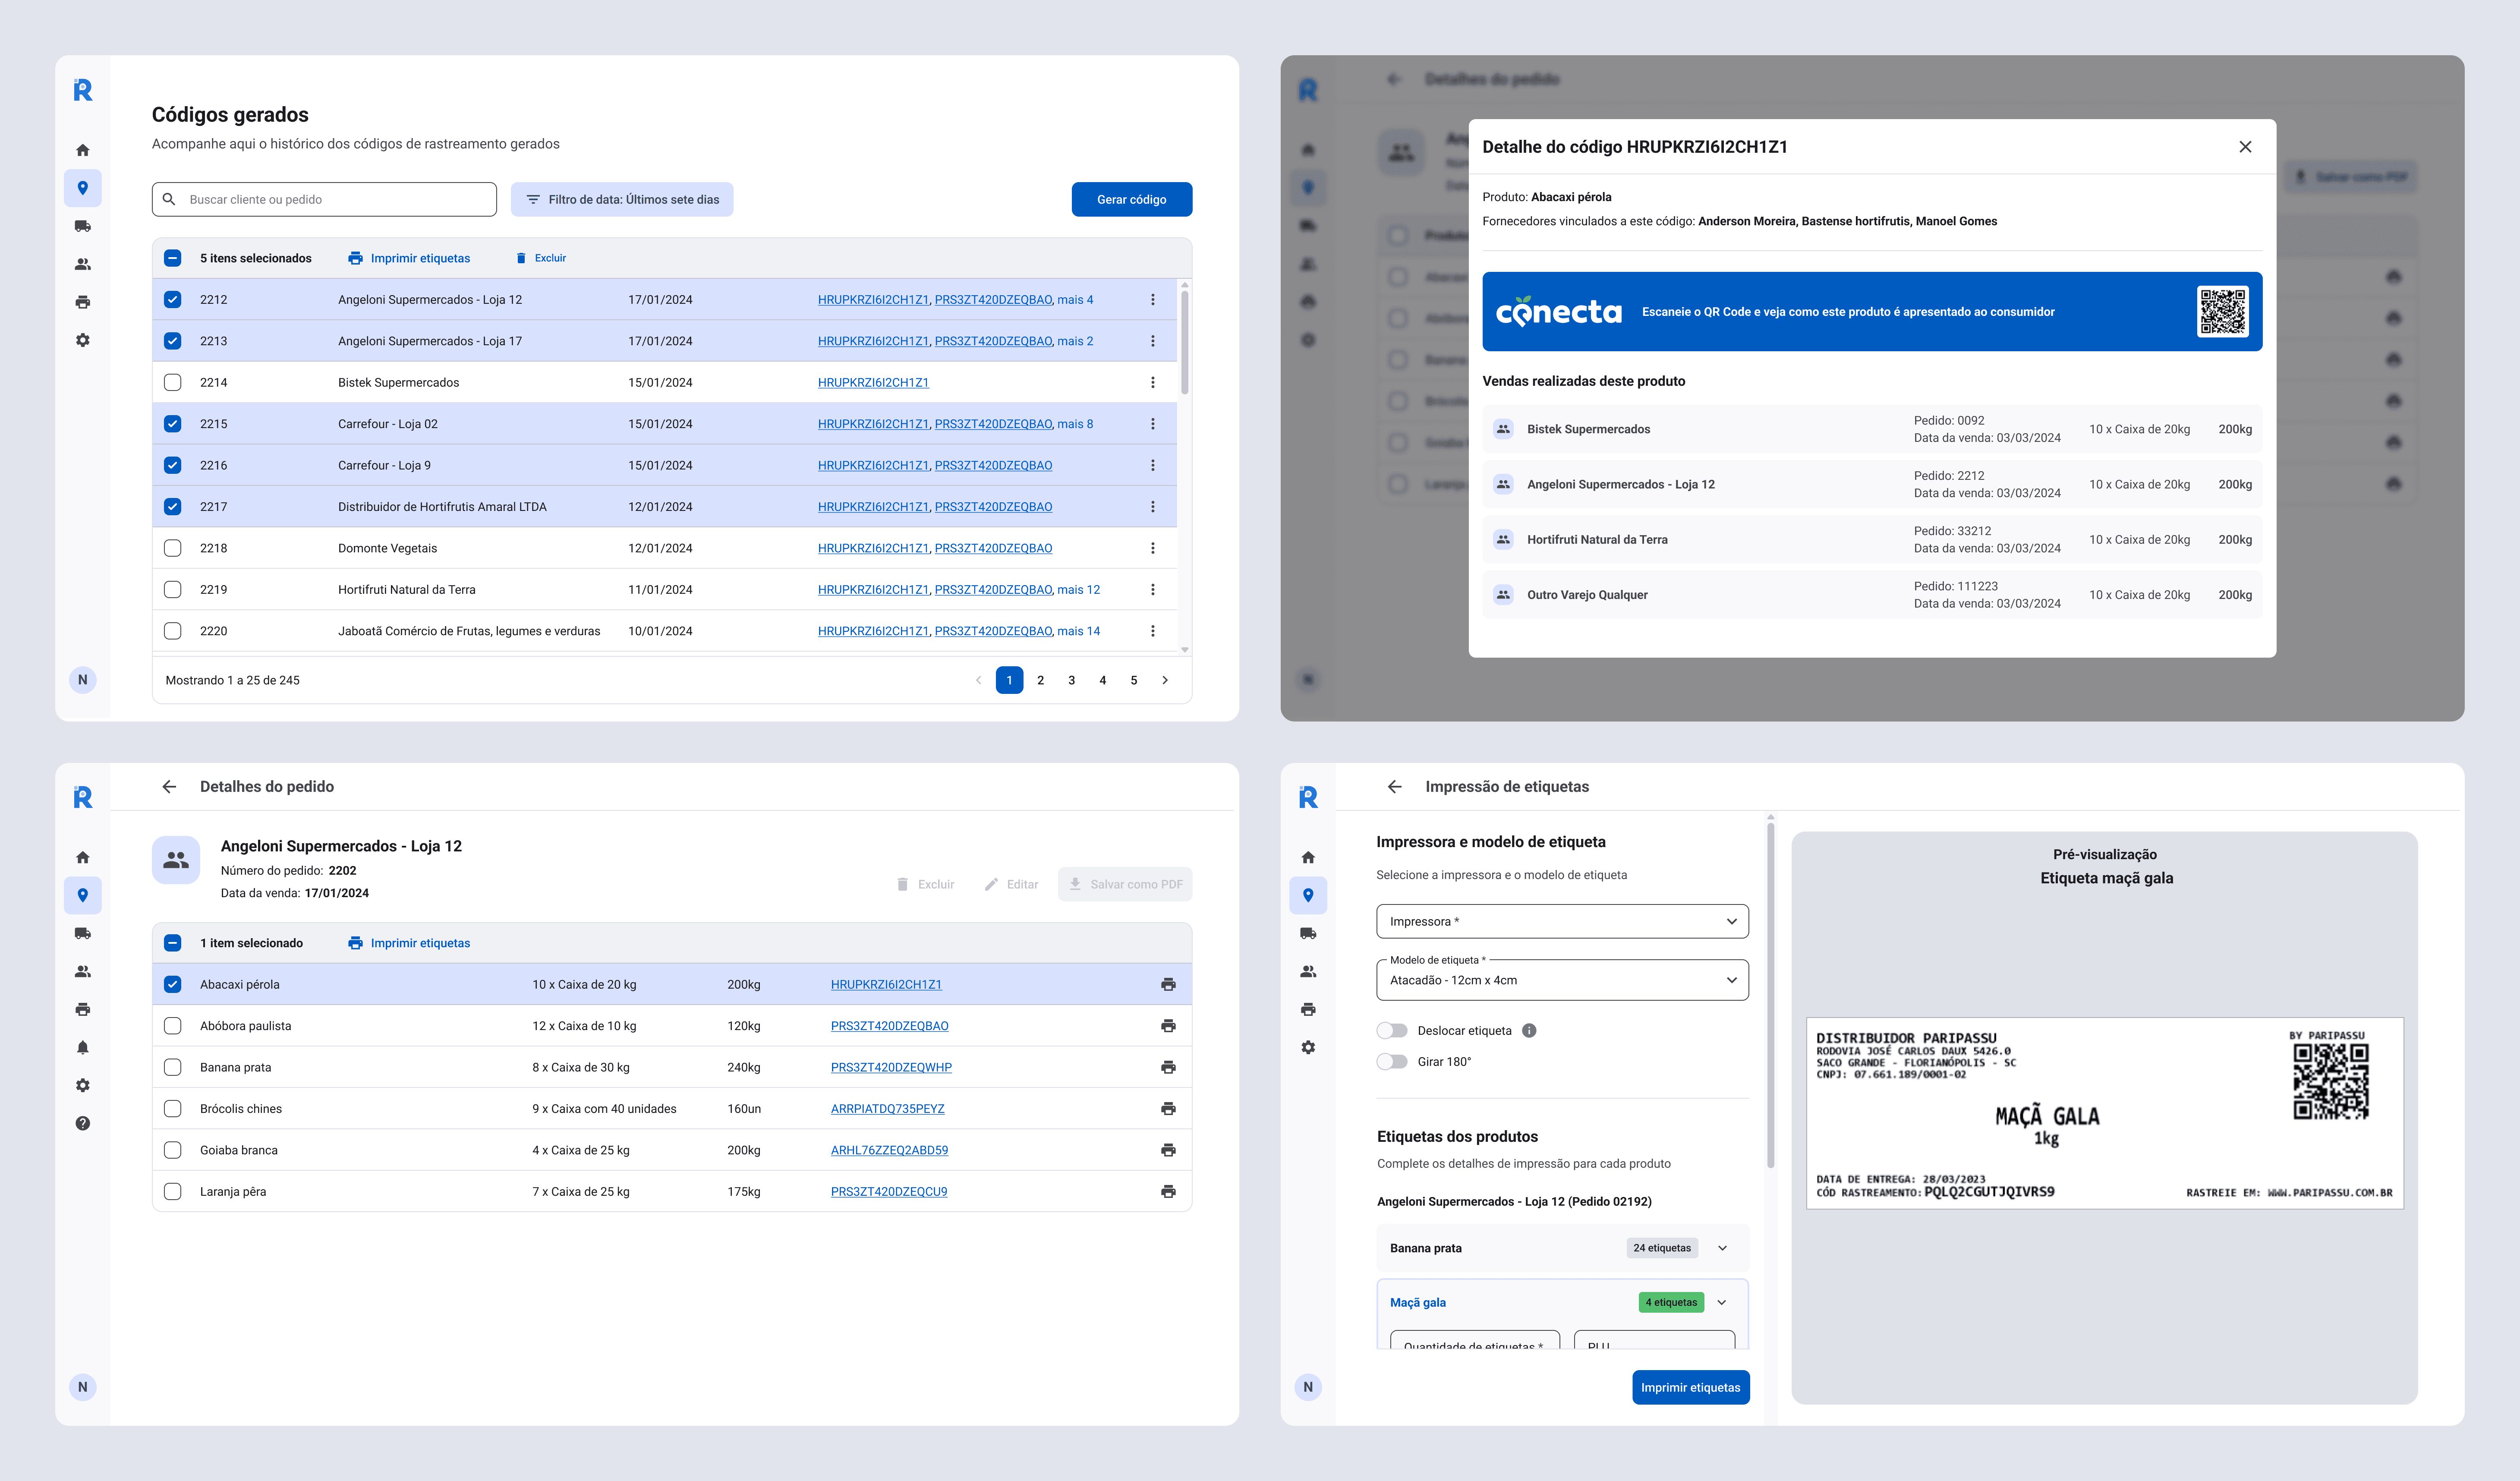Click the Impressão de etiquetas form scrollbar

coord(1770,996)
